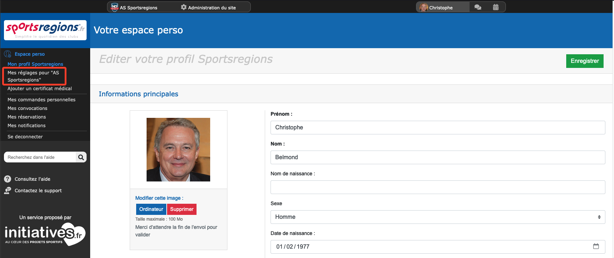This screenshot has width=614, height=258.
Task: Click the question mark help icon
Action: pos(8,179)
